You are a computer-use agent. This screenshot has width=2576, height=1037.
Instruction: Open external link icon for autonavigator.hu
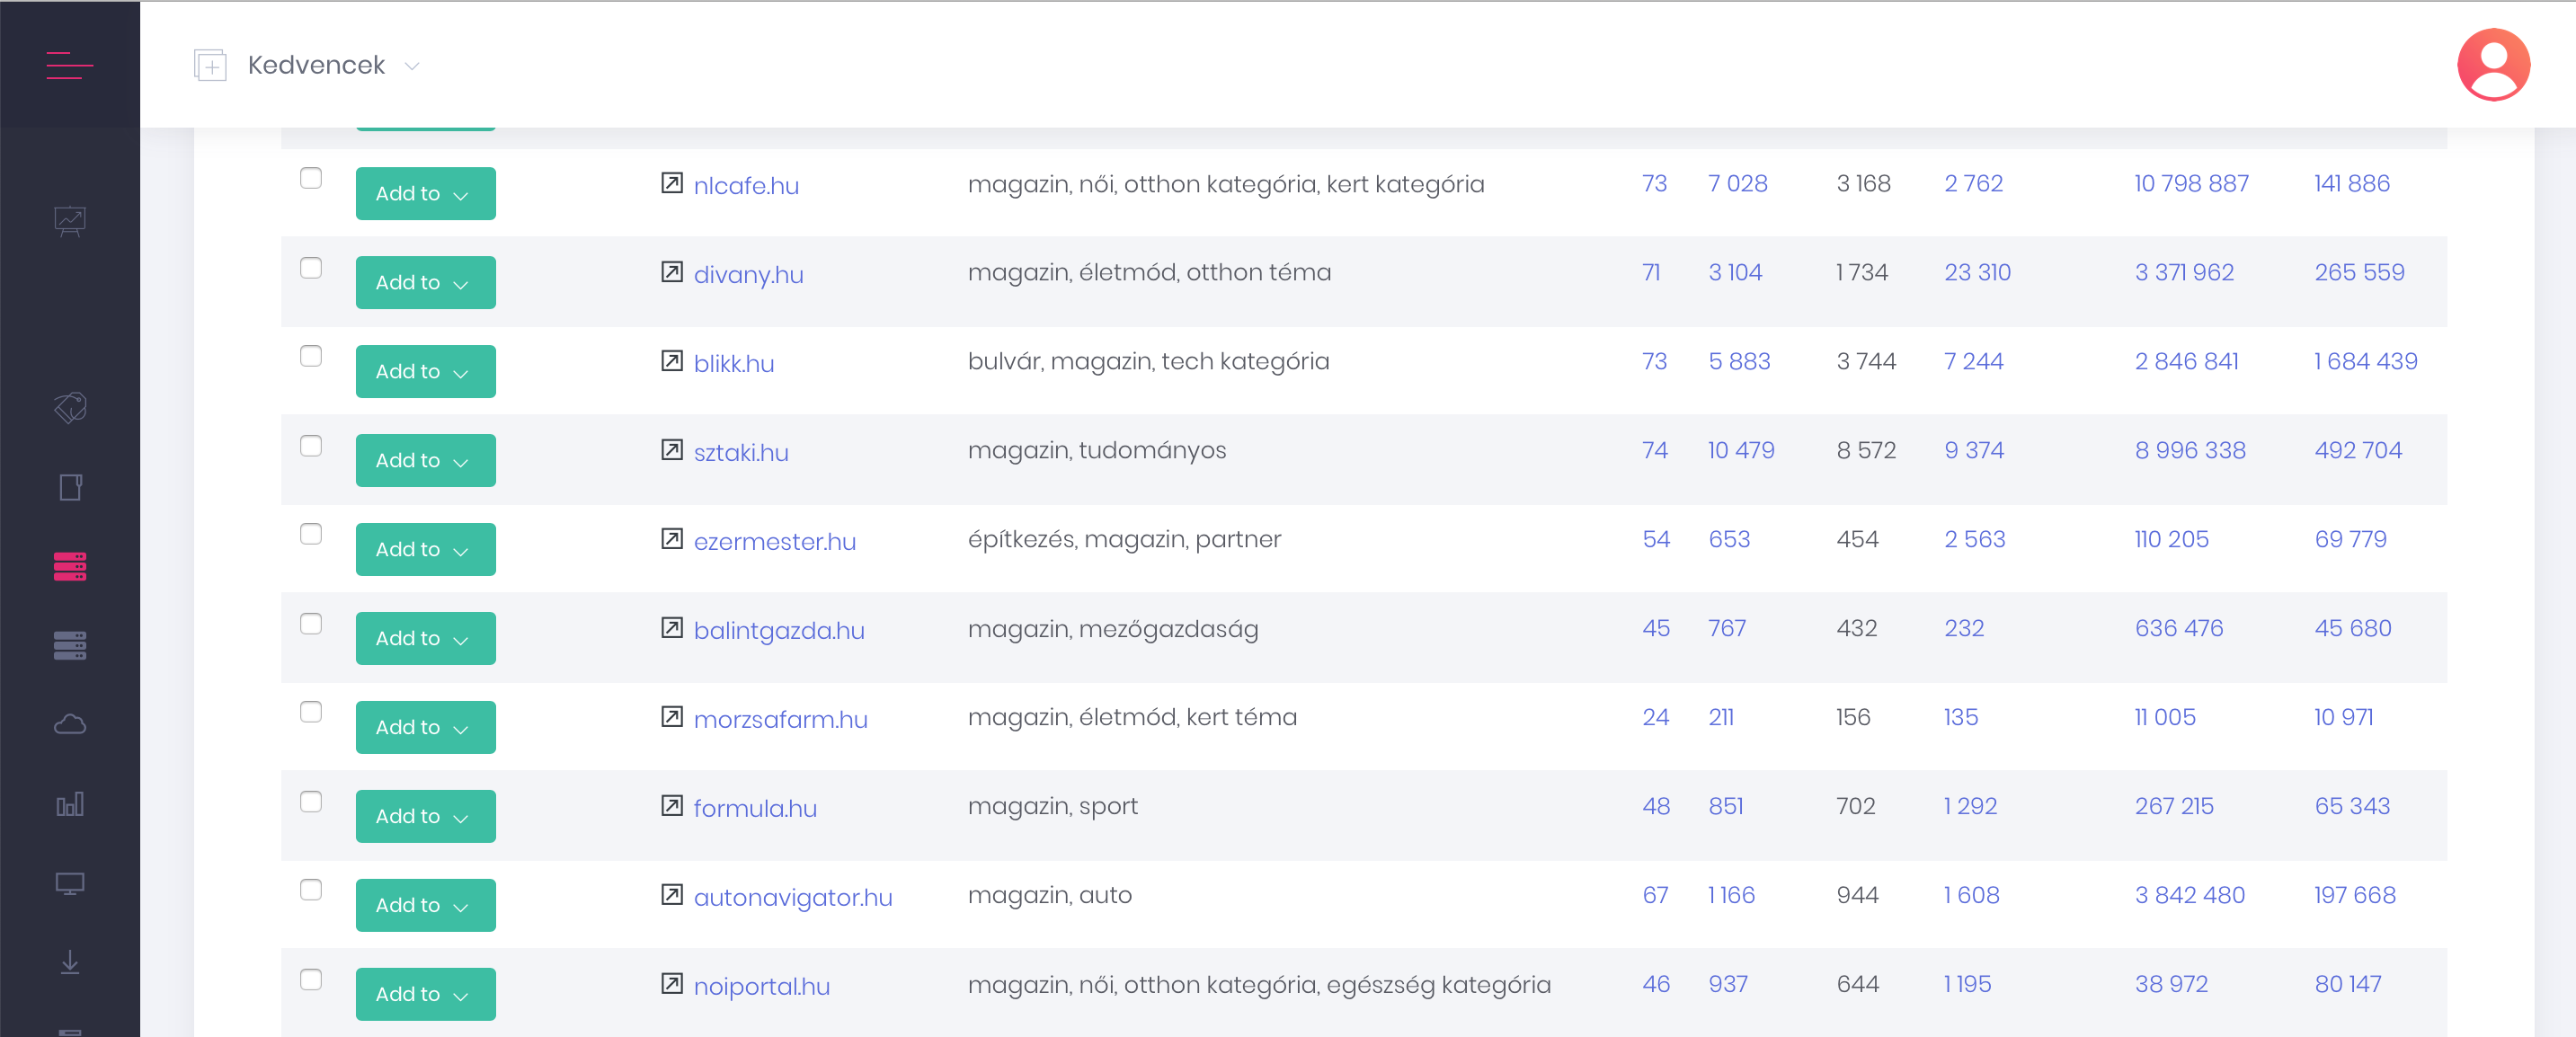[671, 895]
